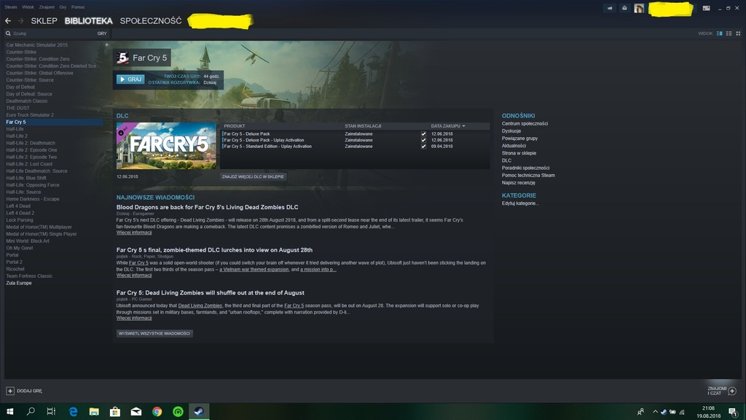Select Euro Truck Simulator 2 in library

click(x=30, y=114)
